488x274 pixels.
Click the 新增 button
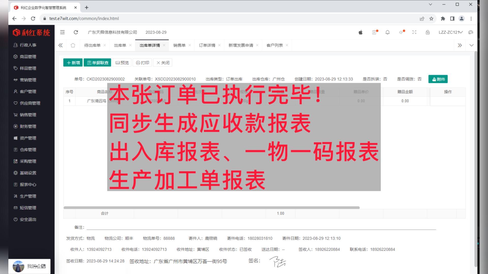(x=73, y=63)
